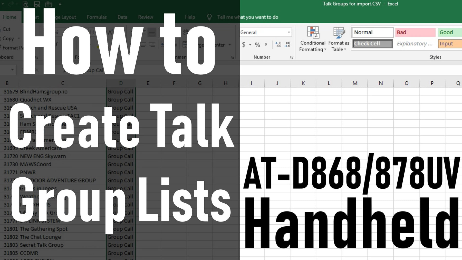
Task: Select the 31679 cell in column B
Action: pyautogui.click(x=9, y=92)
